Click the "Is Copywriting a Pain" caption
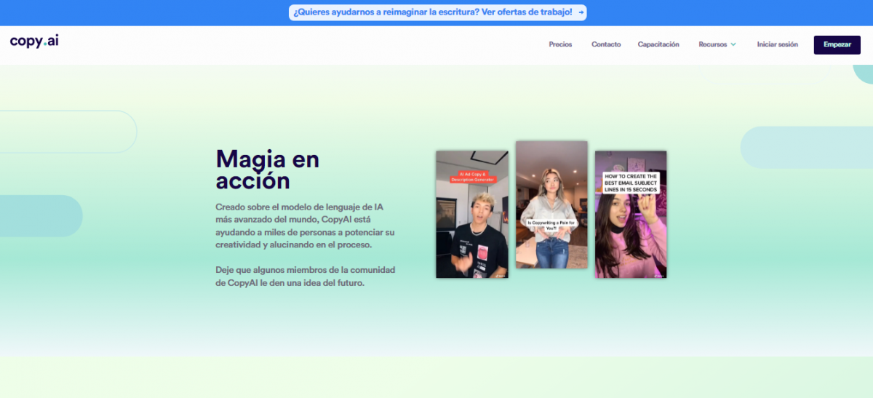 coord(551,225)
